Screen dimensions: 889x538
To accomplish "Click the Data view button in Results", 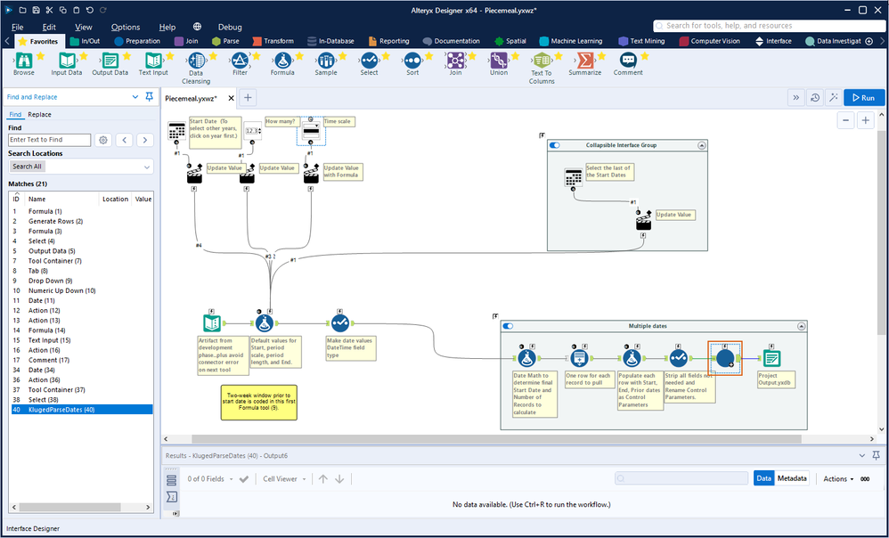I will (x=763, y=478).
